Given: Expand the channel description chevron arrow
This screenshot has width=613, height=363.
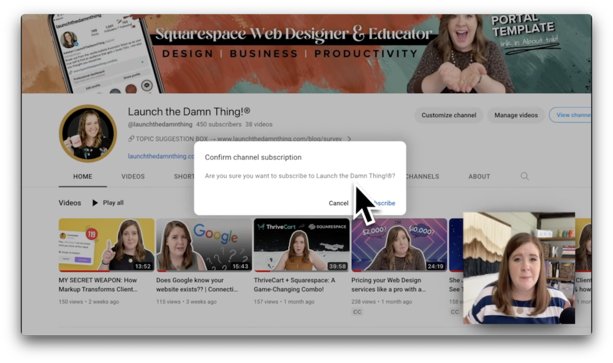Looking at the screenshot, I should tap(349, 139).
